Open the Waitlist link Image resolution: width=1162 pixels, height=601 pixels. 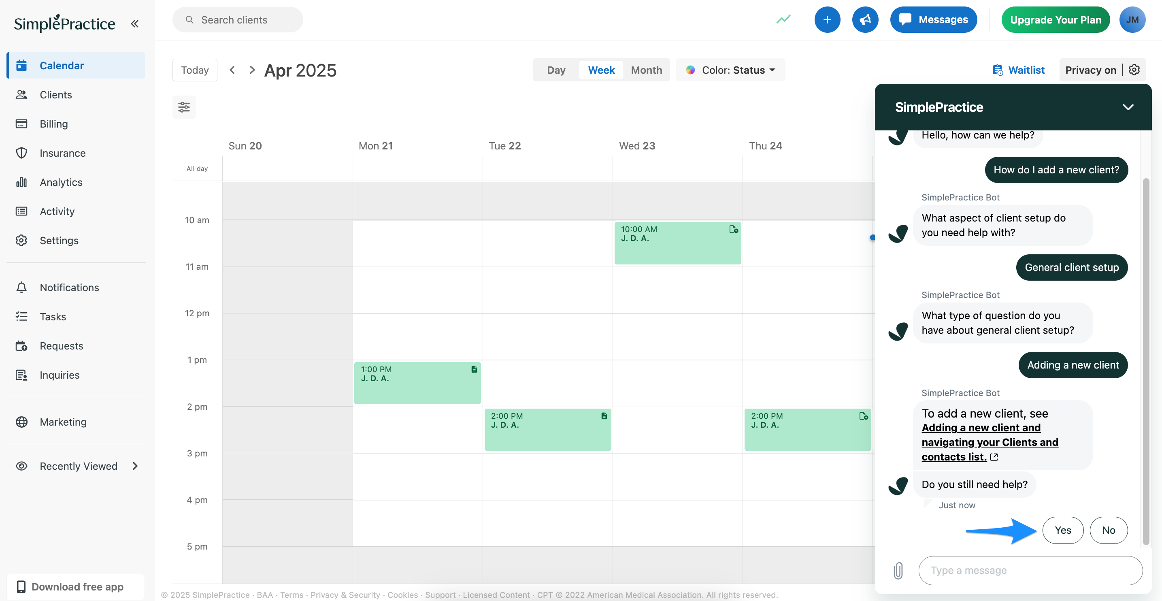[1019, 70]
